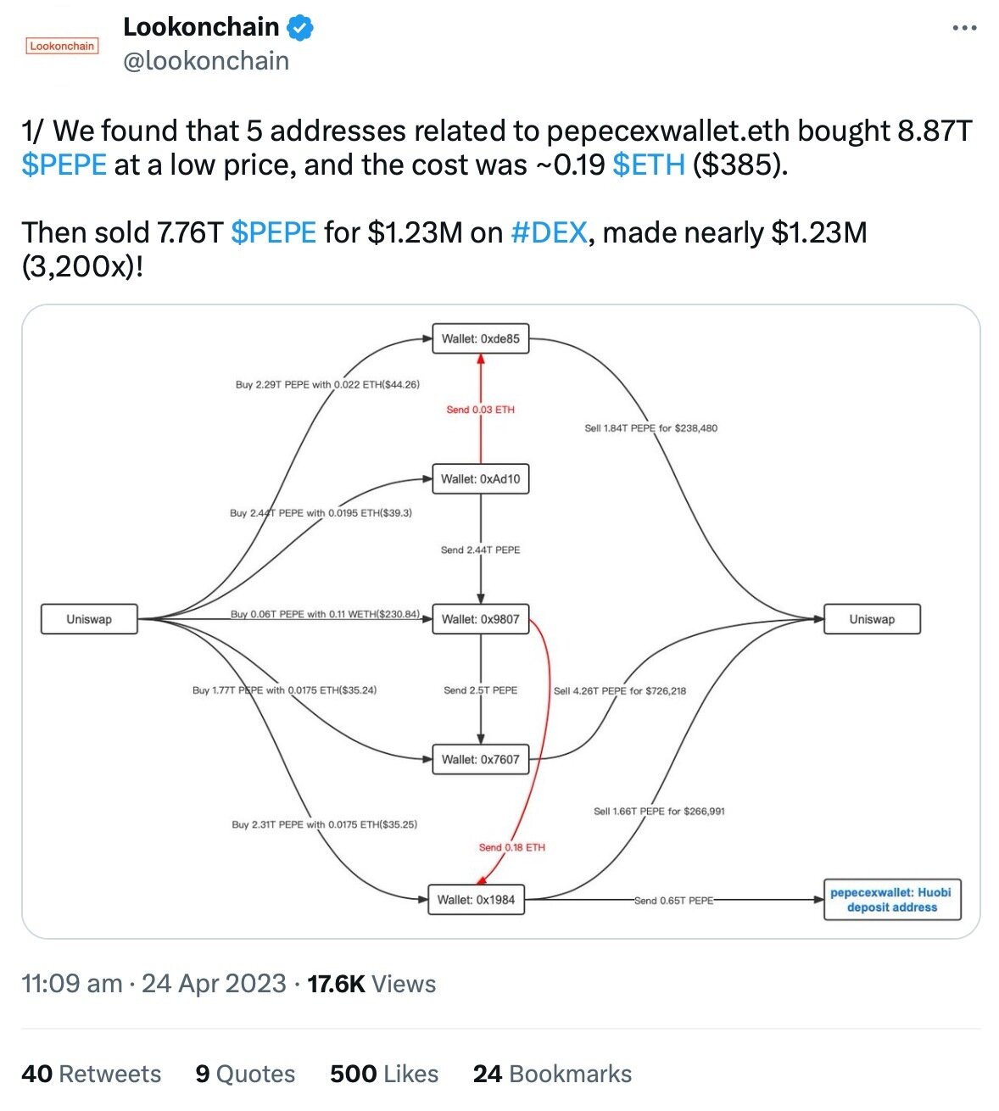The image size is (999, 1111).
Task: Show the 9 Quotes list
Action: pyautogui.click(x=245, y=1074)
